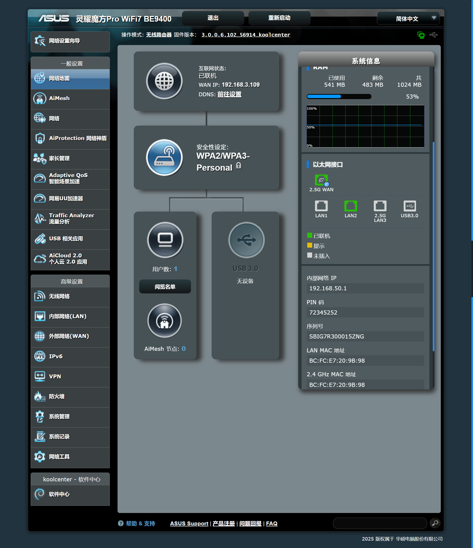Click the 2.5G WAN port icon
473x548 pixels.
coord(321,180)
